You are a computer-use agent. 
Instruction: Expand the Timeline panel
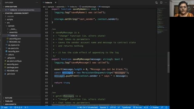pyautogui.click(x=9, y=101)
